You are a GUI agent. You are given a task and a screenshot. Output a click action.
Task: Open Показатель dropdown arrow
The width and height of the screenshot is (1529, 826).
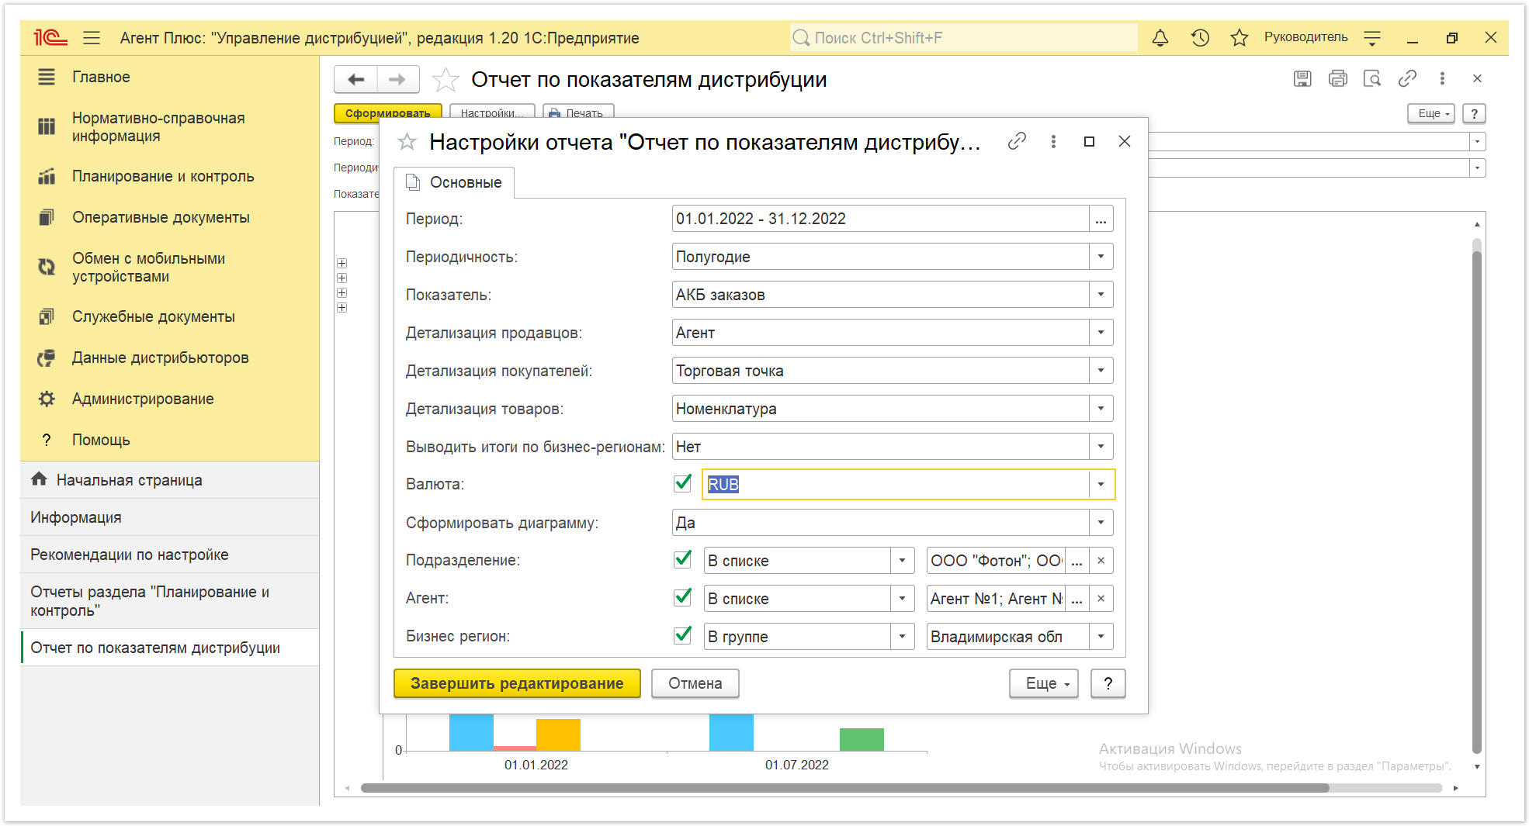[x=1101, y=295]
